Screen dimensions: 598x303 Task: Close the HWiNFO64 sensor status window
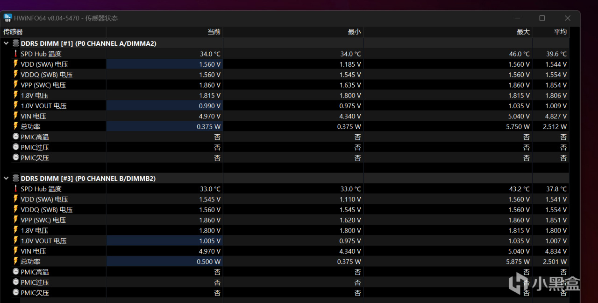[x=567, y=18]
